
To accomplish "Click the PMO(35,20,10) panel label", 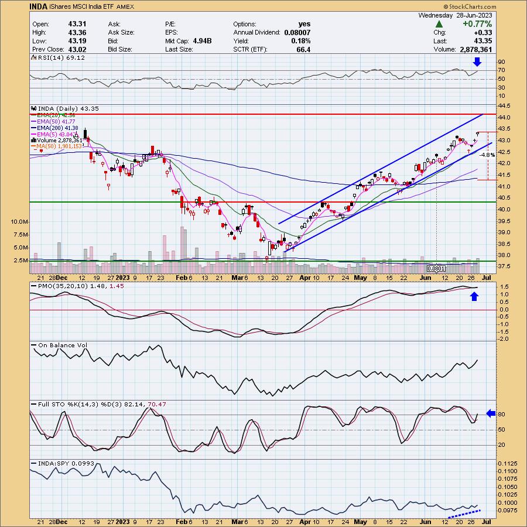I will (78, 286).
